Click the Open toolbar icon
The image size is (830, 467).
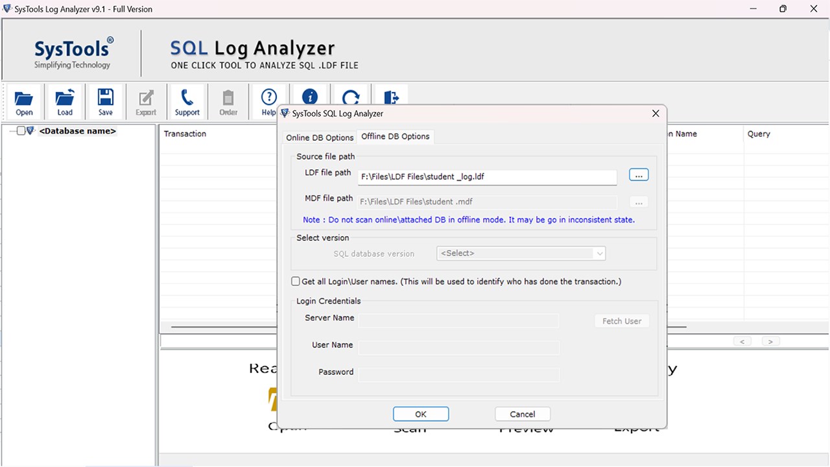(24, 102)
